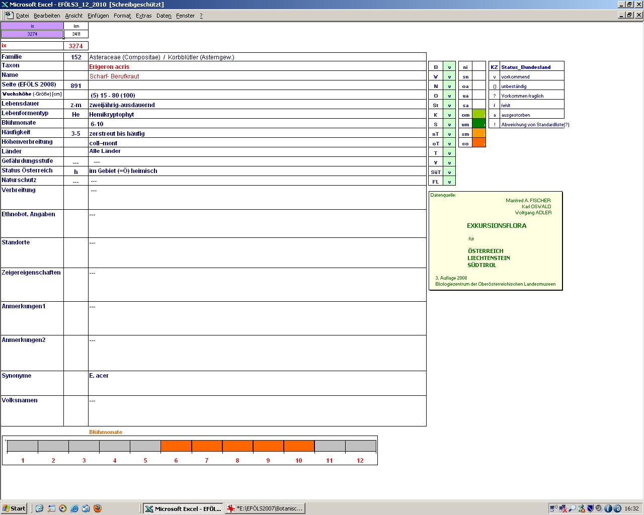
Task: Select the page number 891 cell
Action: (76, 85)
